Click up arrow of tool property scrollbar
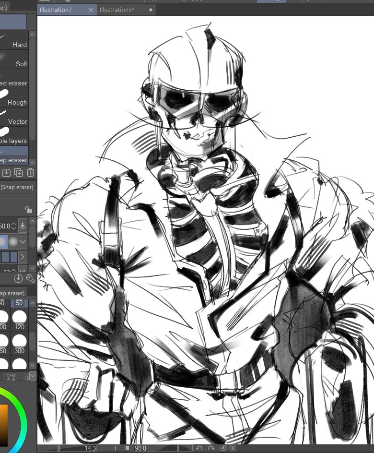Screen dimensions: 374x453 click(x=32, y=222)
